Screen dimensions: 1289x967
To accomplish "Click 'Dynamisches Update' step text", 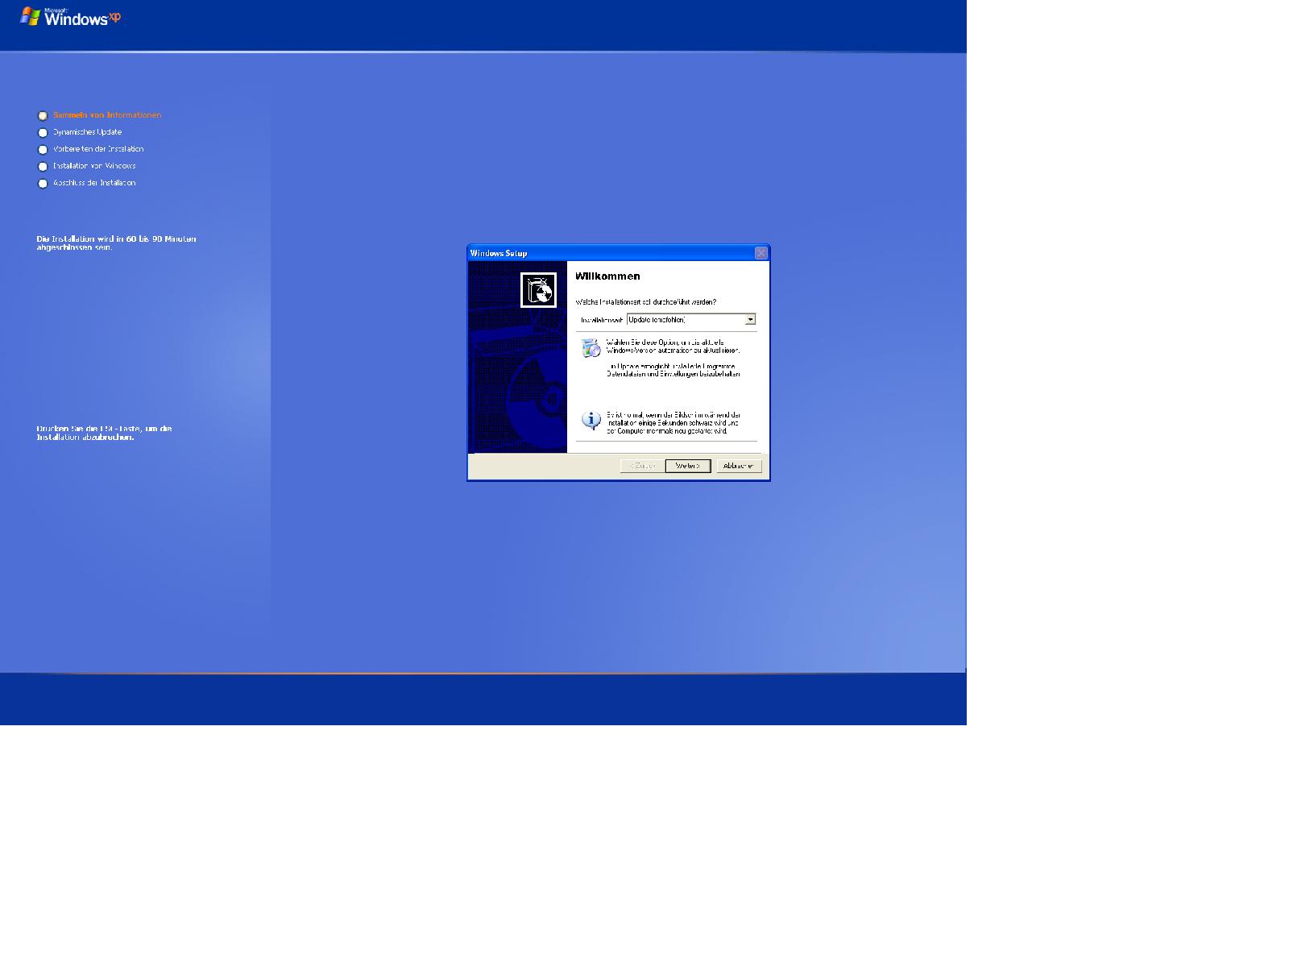I will coord(87,132).
